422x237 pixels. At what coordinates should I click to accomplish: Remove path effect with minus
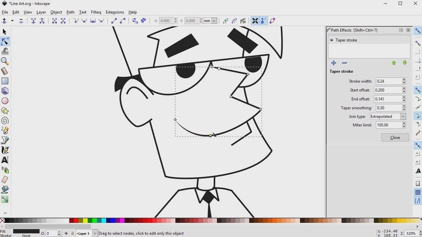pos(344,63)
